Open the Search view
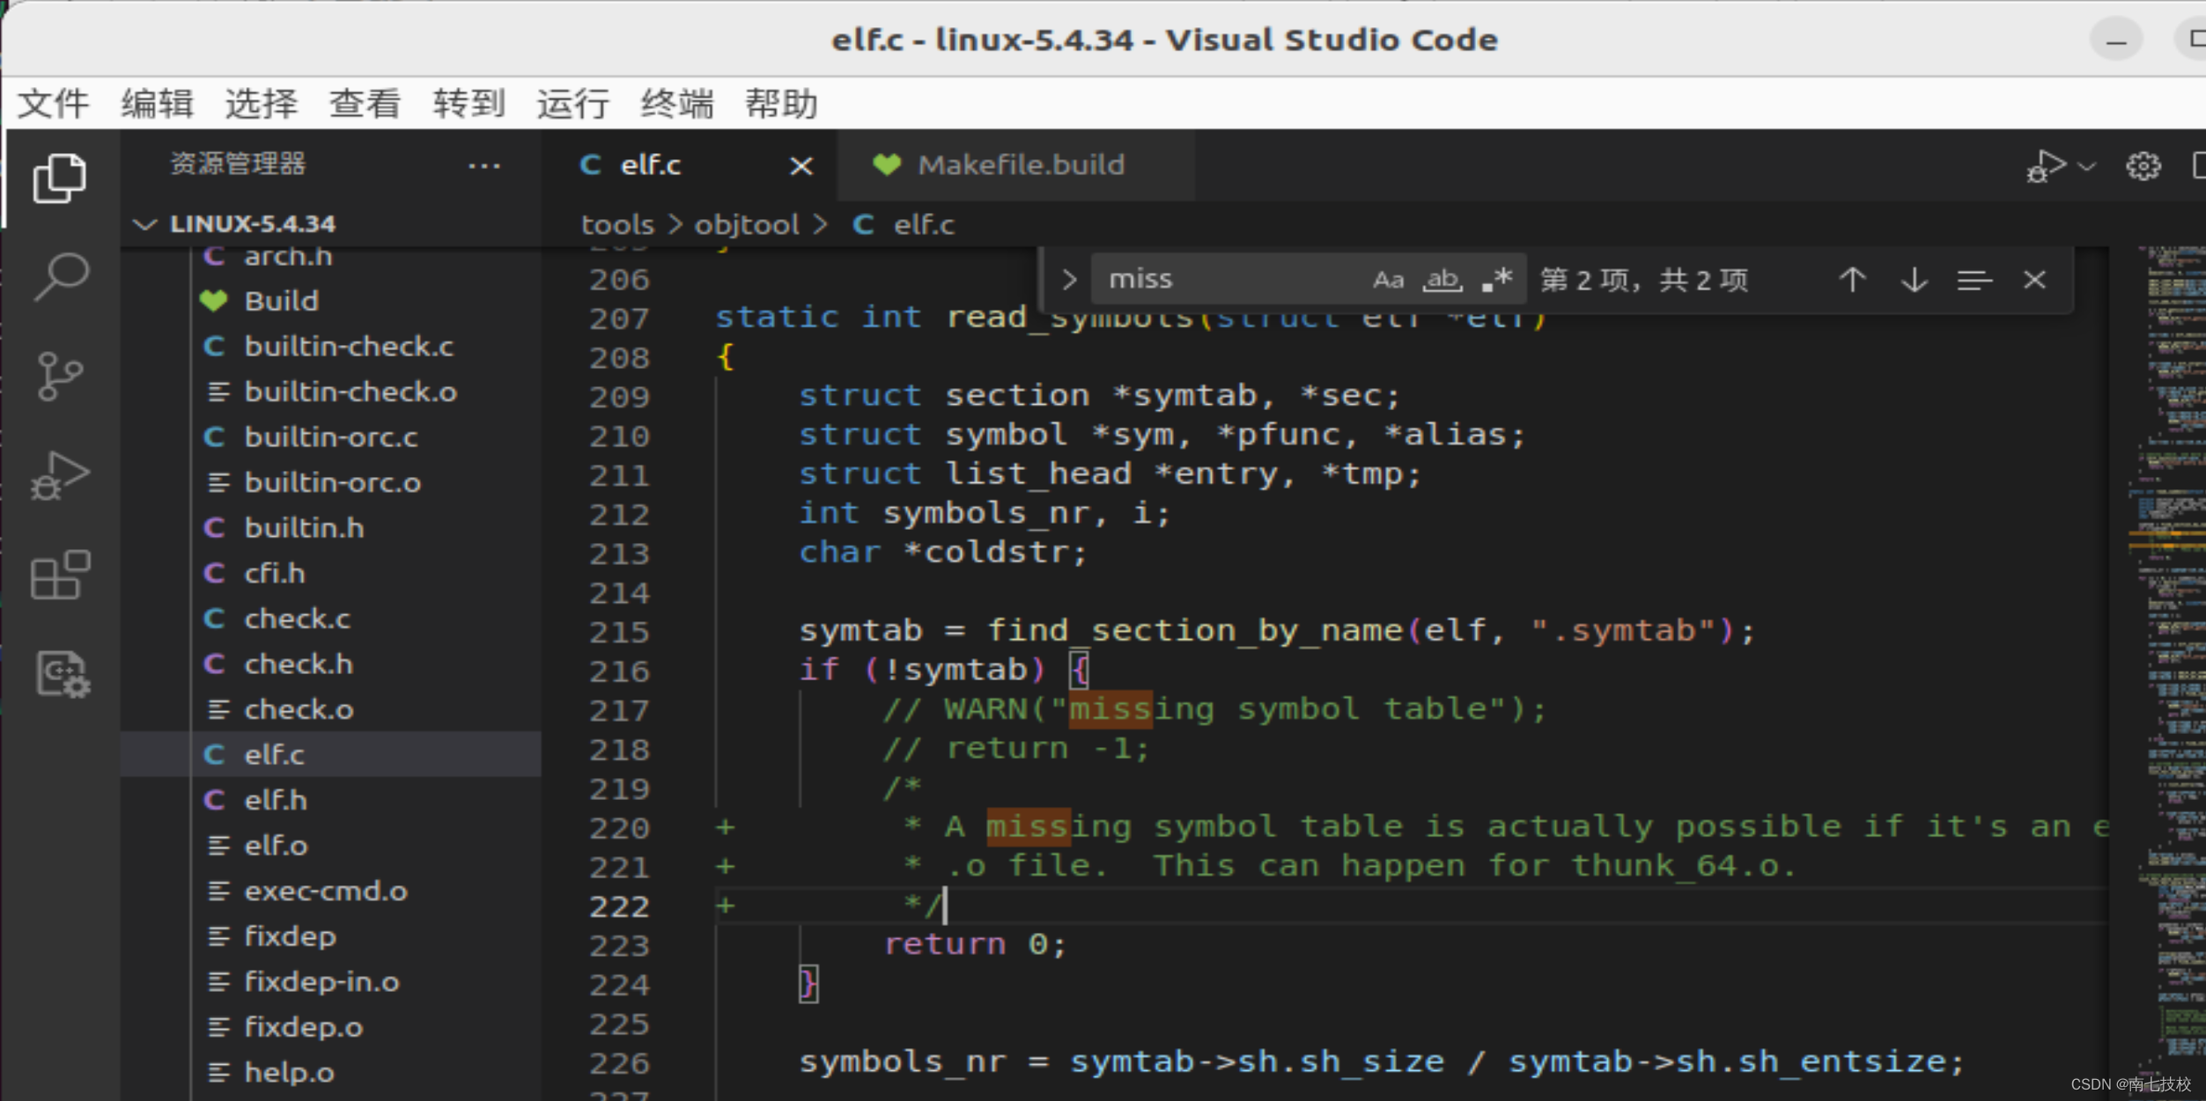Image resolution: width=2206 pixels, height=1101 pixels. point(59,277)
